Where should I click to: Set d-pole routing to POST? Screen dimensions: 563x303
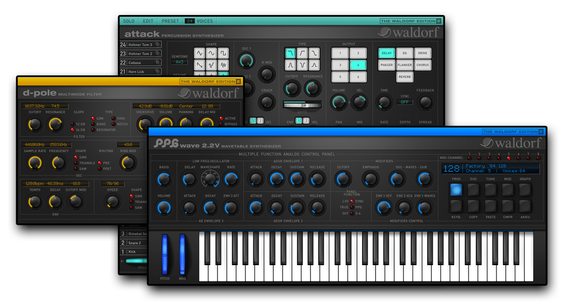(x=99, y=168)
